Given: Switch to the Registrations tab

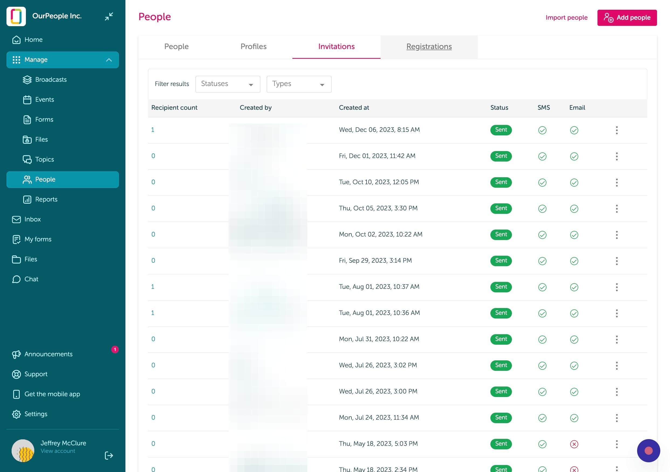Looking at the screenshot, I should coord(429,47).
